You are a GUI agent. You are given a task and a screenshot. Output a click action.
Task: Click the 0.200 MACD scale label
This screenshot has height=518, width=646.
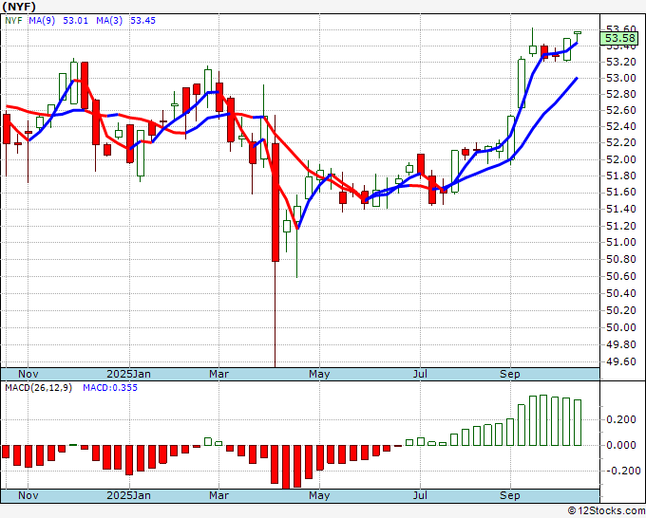(621, 419)
